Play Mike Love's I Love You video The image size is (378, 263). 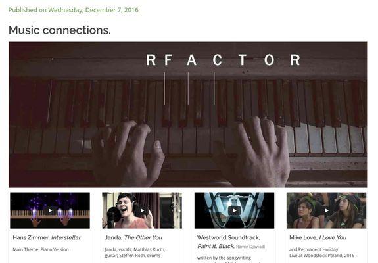coord(327,210)
